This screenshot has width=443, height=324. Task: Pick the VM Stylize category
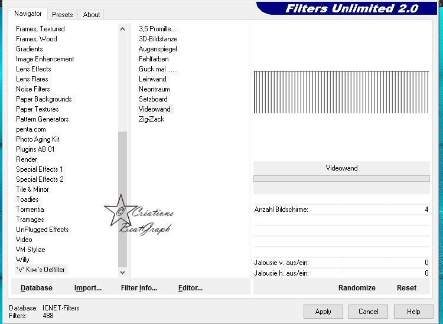[31, 250]
